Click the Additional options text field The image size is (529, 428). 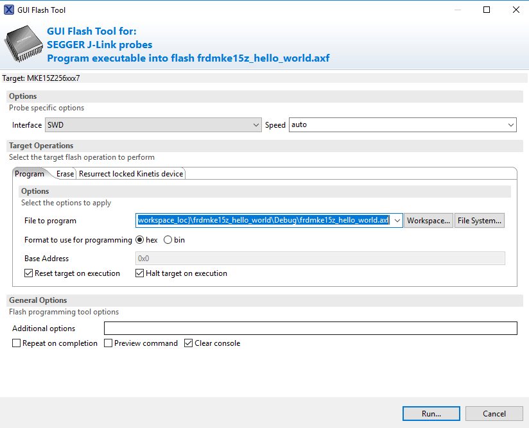point(310,329)
